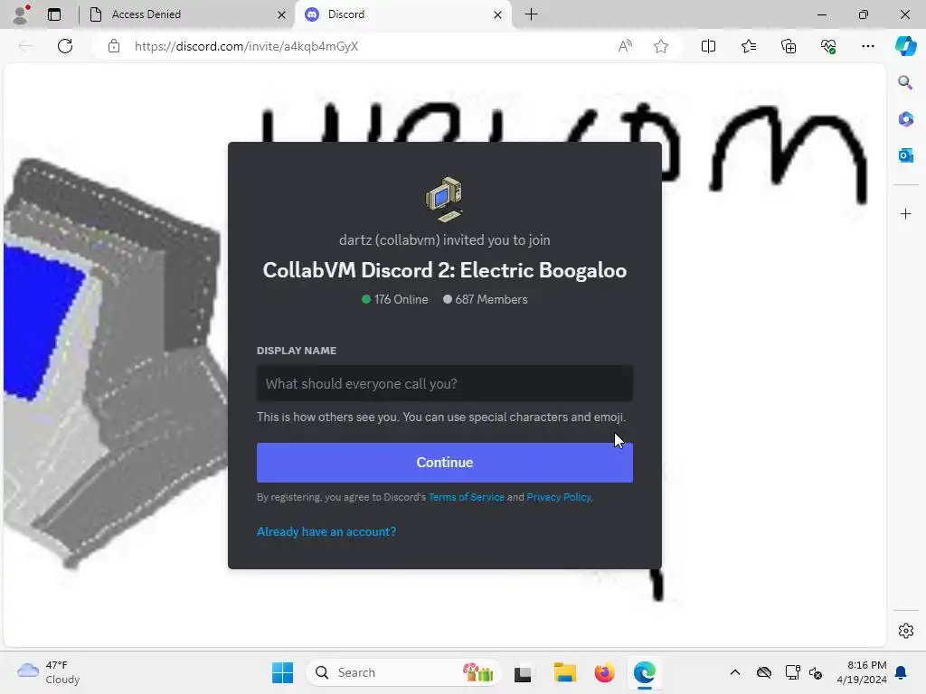This screenshot has height=694, width=926.
Task: Click the CollabVM server computer icon
Action: [444, 199]
